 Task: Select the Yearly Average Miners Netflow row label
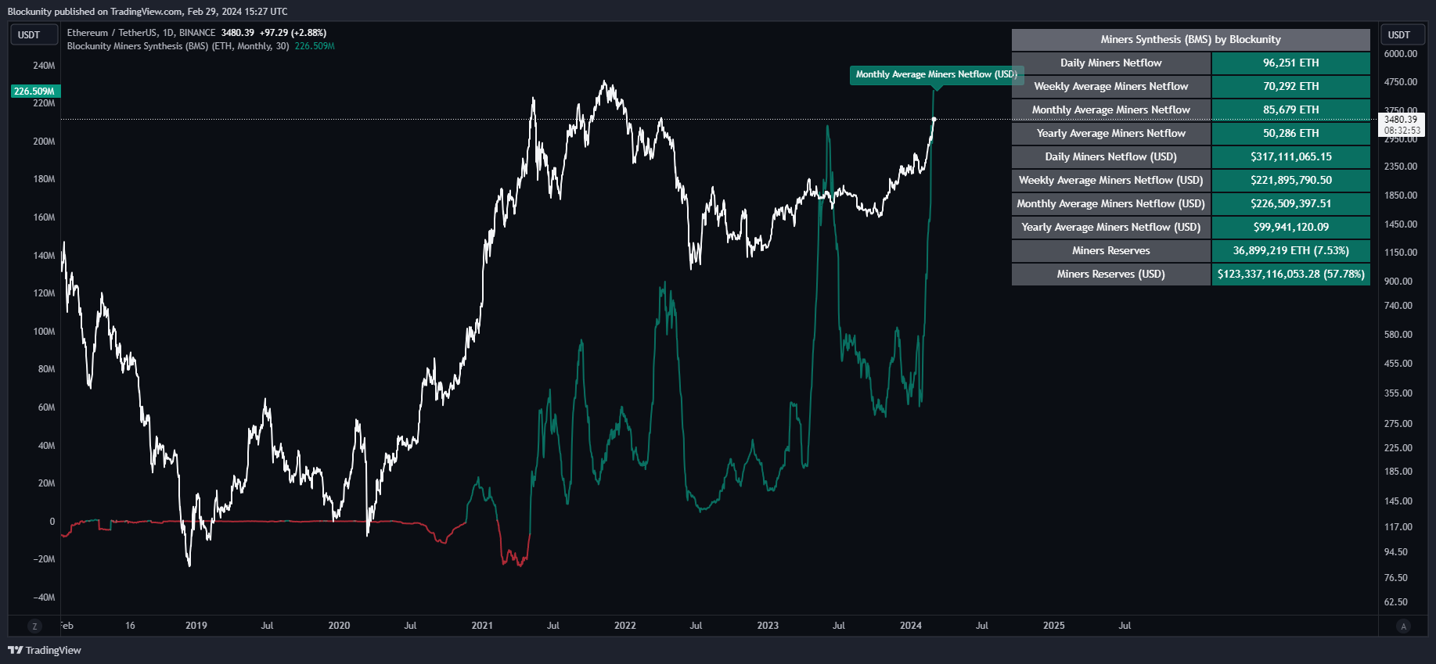(1111, 134)
